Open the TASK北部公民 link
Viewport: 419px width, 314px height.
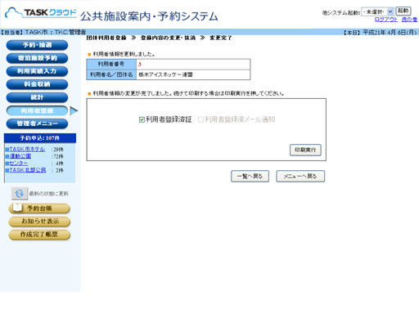(x=28, y=170)
